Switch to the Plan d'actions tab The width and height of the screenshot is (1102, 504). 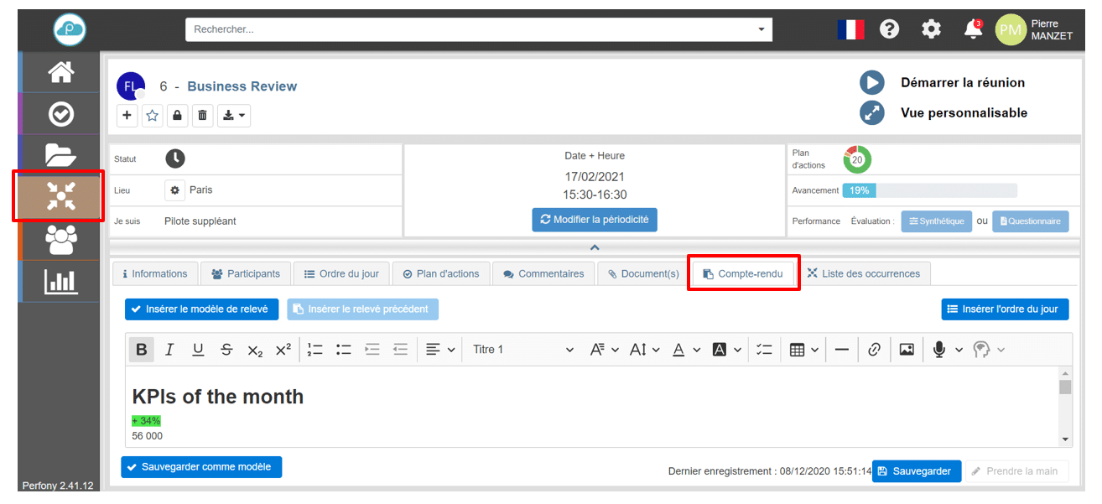click(441, 273)
